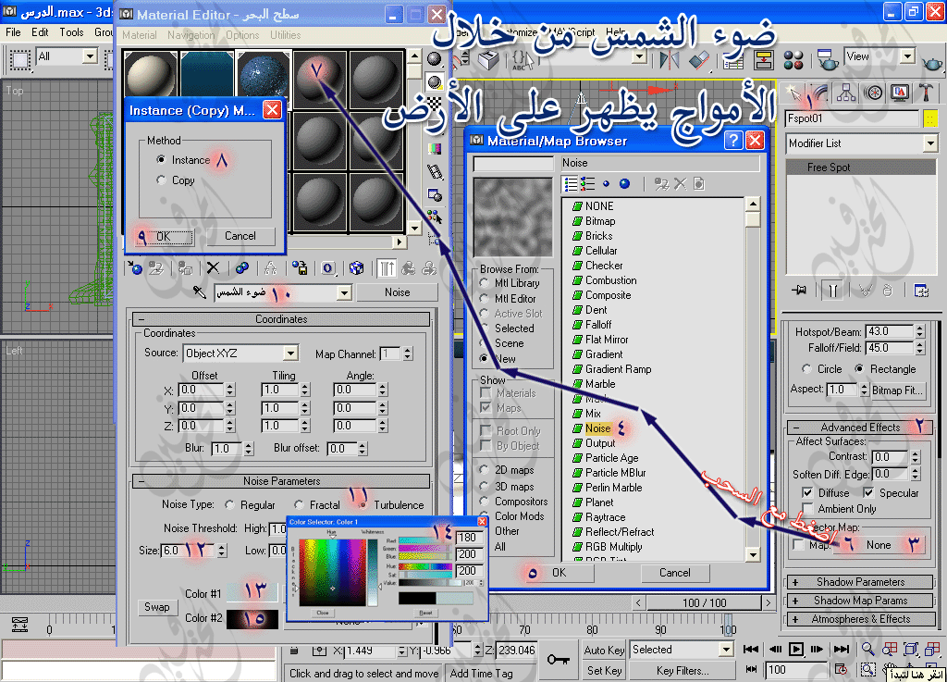Image resolution: width=947 pixels, height=682 pixels.
Task: Expand the Shadow Parameters rollout
Action: pos(860,582)
